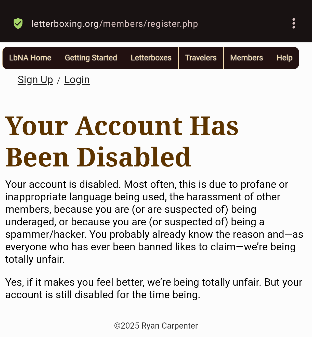
Task: Follow the Sign Up link
Action: (x=35, y=80)
